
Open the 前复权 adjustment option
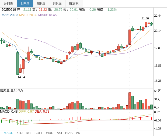tap(74, 3)
